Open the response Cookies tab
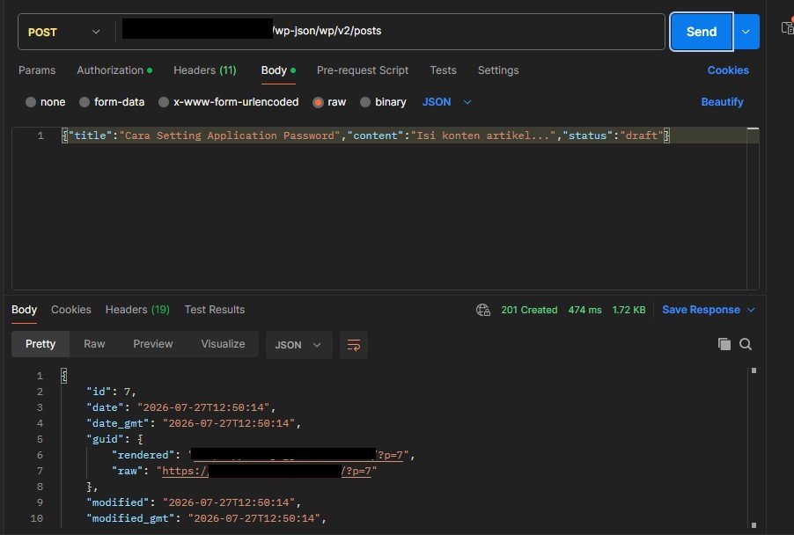 (71, 310)
